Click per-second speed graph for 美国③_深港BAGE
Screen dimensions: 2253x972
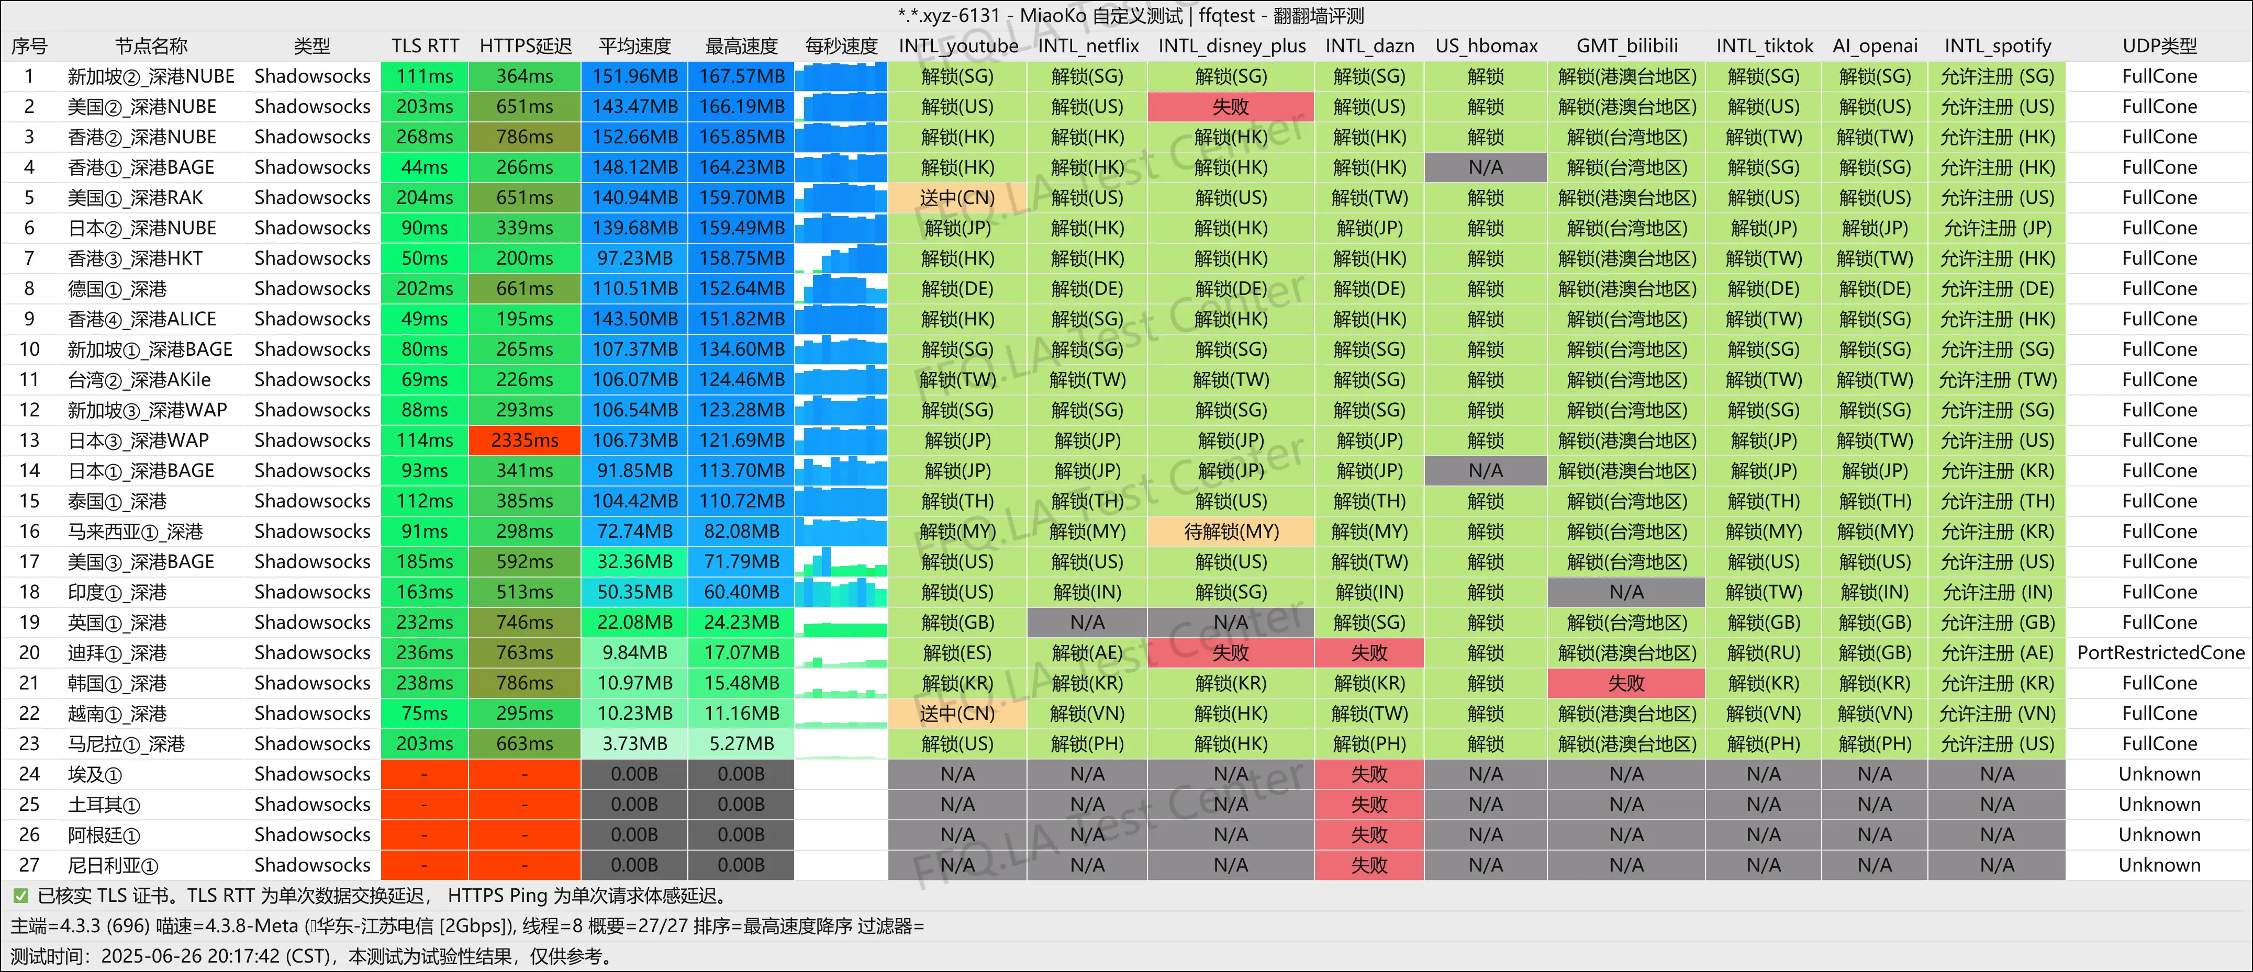coord(841,562)
